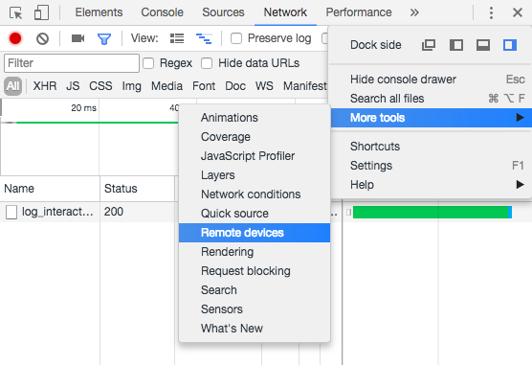Toggle the device toolbar icon
The height and width of the screenshot is (365, 532).
click(41, 12)
